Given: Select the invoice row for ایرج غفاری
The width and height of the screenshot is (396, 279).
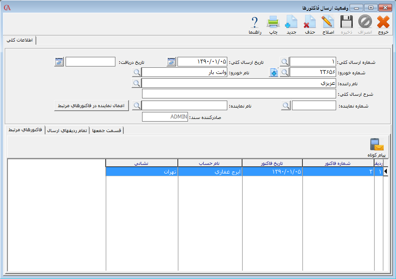Looking at the screenshot, I should [x=210, y=172].
